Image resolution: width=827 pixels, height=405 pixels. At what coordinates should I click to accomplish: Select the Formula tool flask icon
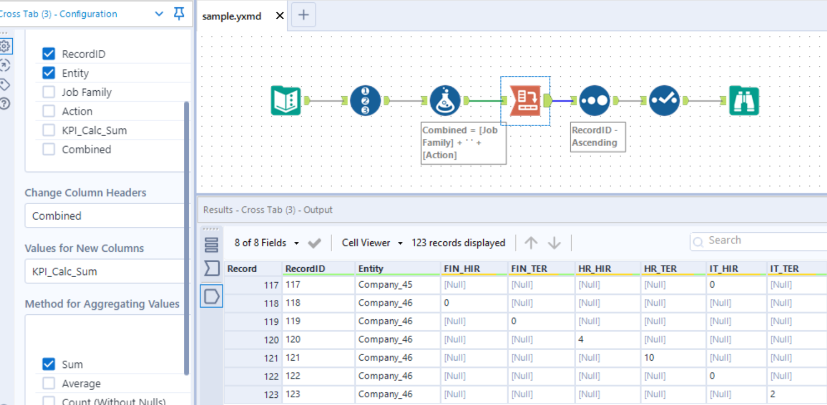tap(445, 101)
